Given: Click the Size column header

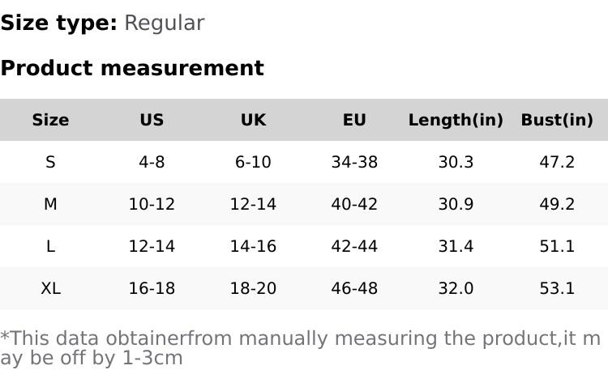Looking at the screenshot, I should pyautogui.click(x=50, y=120).
